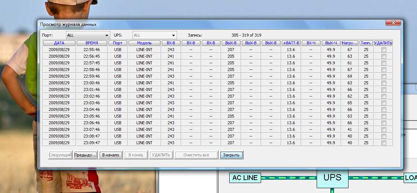Select the +ВАТТ-В column header
Viewport: 417px width, 193px height.
291,43
